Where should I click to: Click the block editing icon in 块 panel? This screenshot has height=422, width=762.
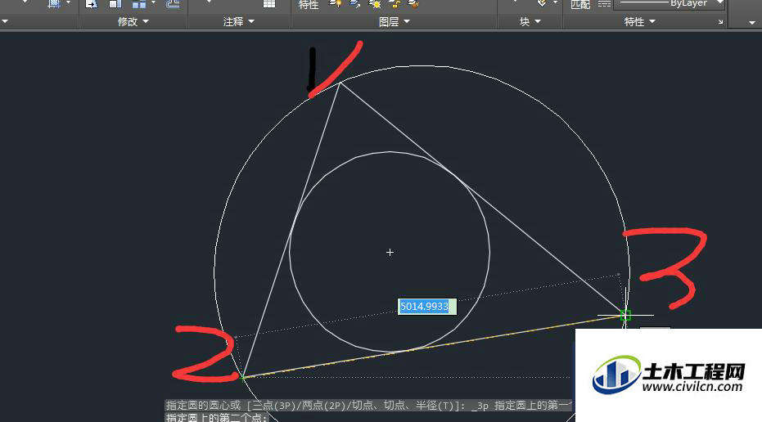pos(541,3)
